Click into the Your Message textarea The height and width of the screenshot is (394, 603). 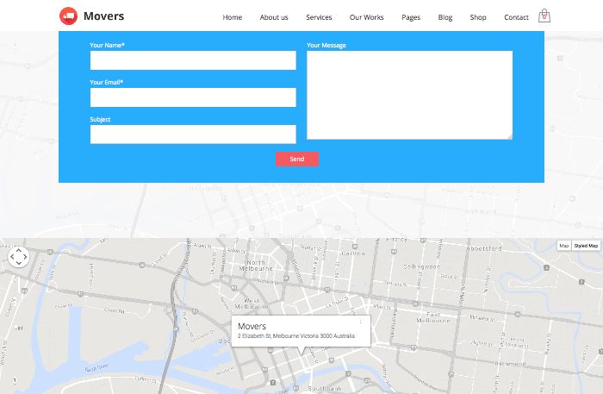click(x=409, y=95)
